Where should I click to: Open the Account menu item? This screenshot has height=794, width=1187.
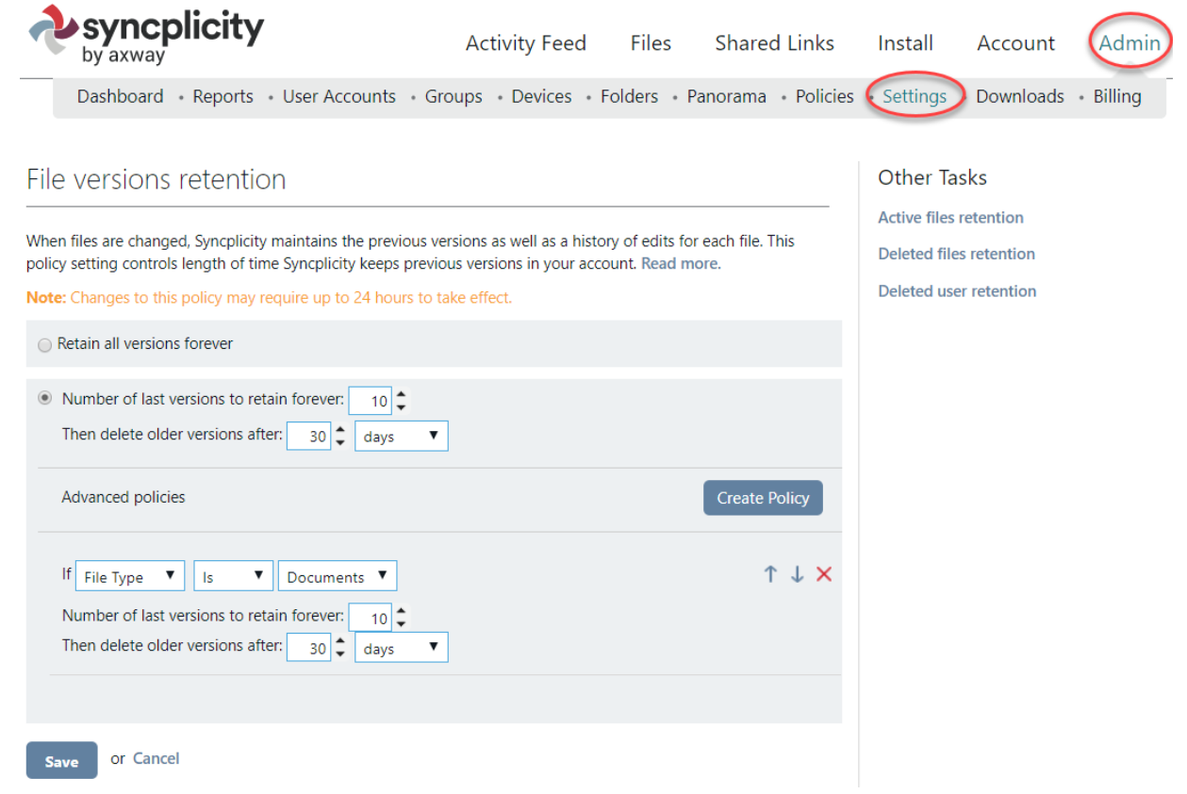1015,42
